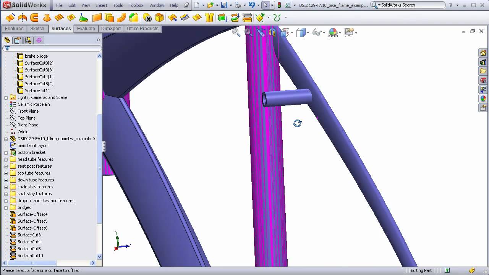Toggle Section View icon

tap(273, 32)
